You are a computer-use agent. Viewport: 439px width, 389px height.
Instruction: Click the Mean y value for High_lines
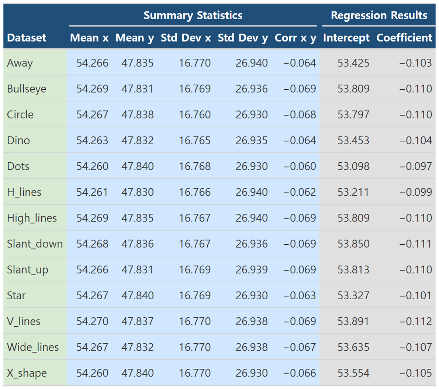point(137,218)
